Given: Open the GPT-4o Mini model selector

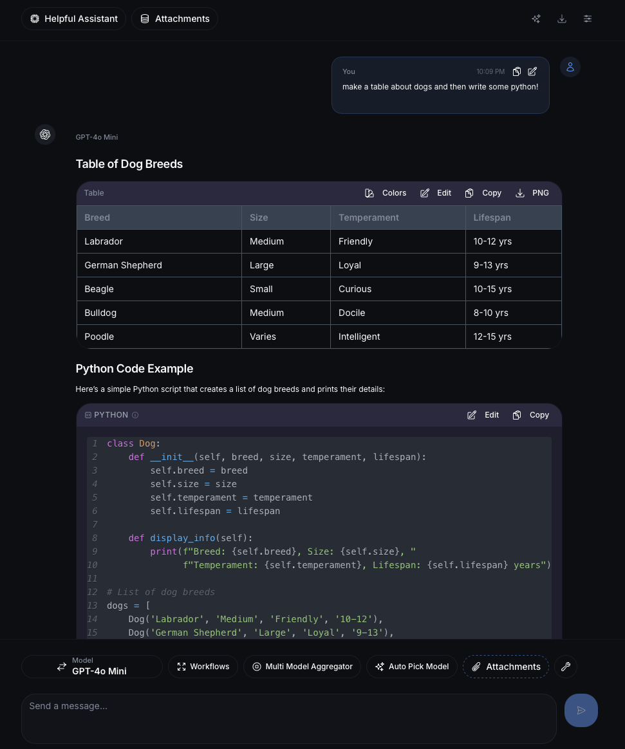Looking at the screenshot, I should point(92,667).
